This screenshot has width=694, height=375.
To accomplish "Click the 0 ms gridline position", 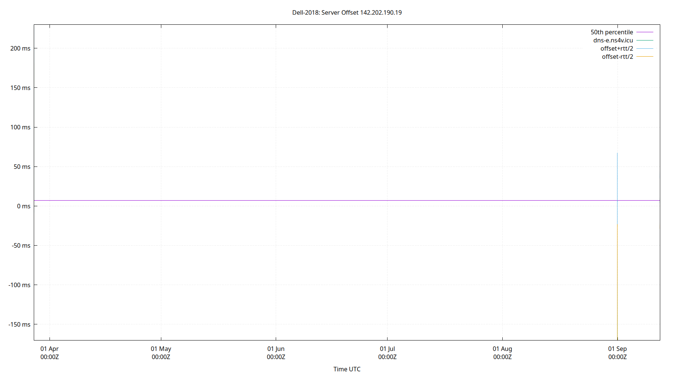I will 300,206.
